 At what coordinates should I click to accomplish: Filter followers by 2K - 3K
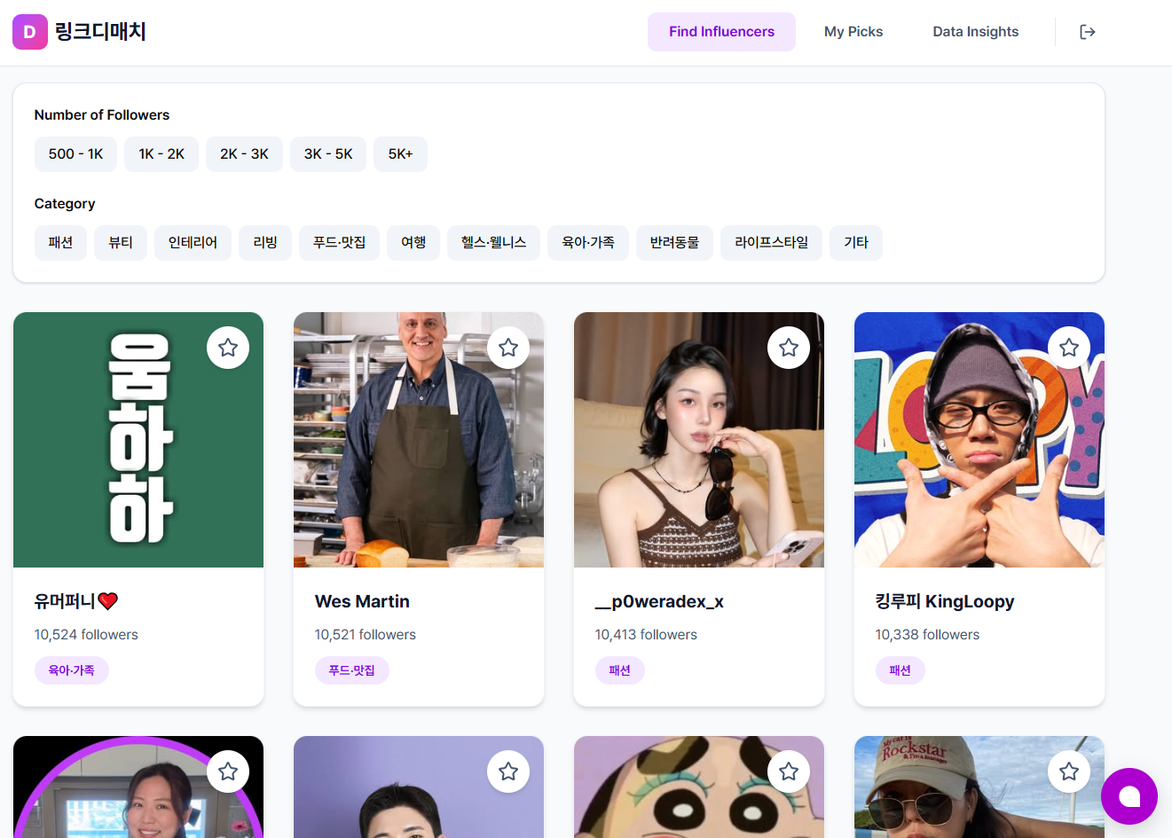click(x=244, y=154)
